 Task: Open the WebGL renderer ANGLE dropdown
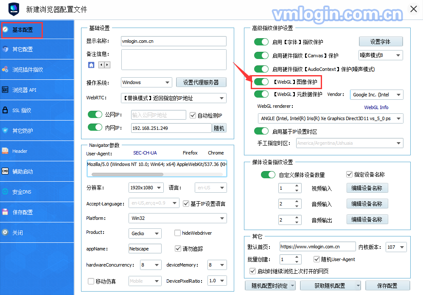point(331,118)
